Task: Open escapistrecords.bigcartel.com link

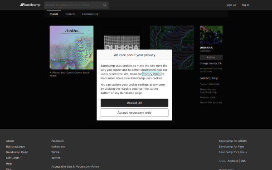Action: tap(211, 70)
